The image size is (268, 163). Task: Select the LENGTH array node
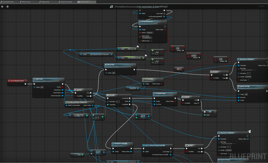pyautogui.click(x=79, y=116)
